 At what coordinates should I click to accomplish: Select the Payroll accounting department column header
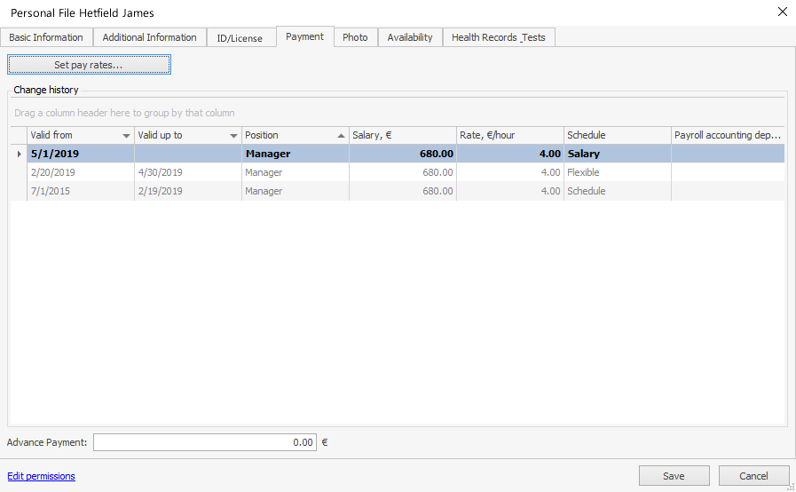click(727, 135)
